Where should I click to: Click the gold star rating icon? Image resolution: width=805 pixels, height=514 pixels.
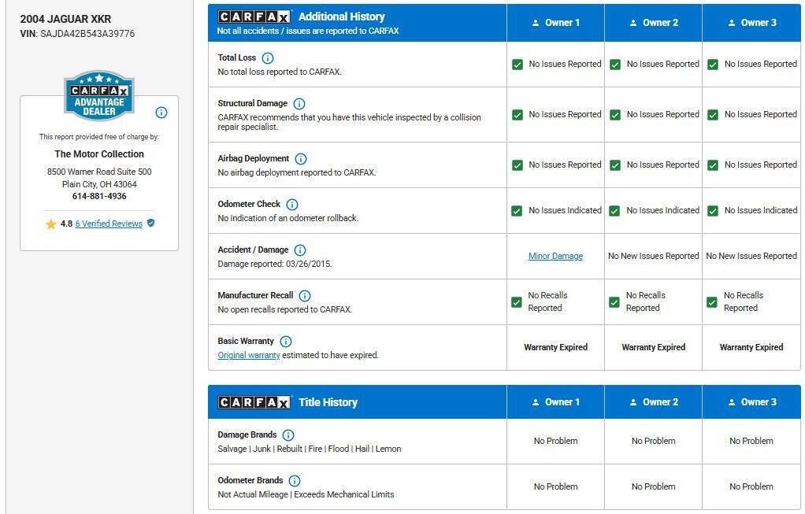point(51,224)
